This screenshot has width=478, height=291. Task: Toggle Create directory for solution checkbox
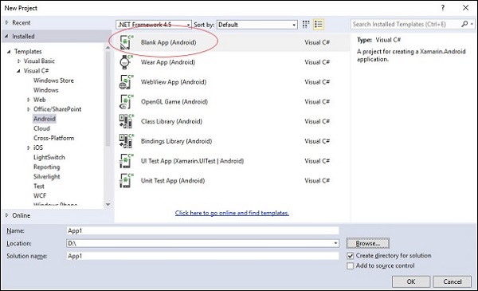pos(351,256)
